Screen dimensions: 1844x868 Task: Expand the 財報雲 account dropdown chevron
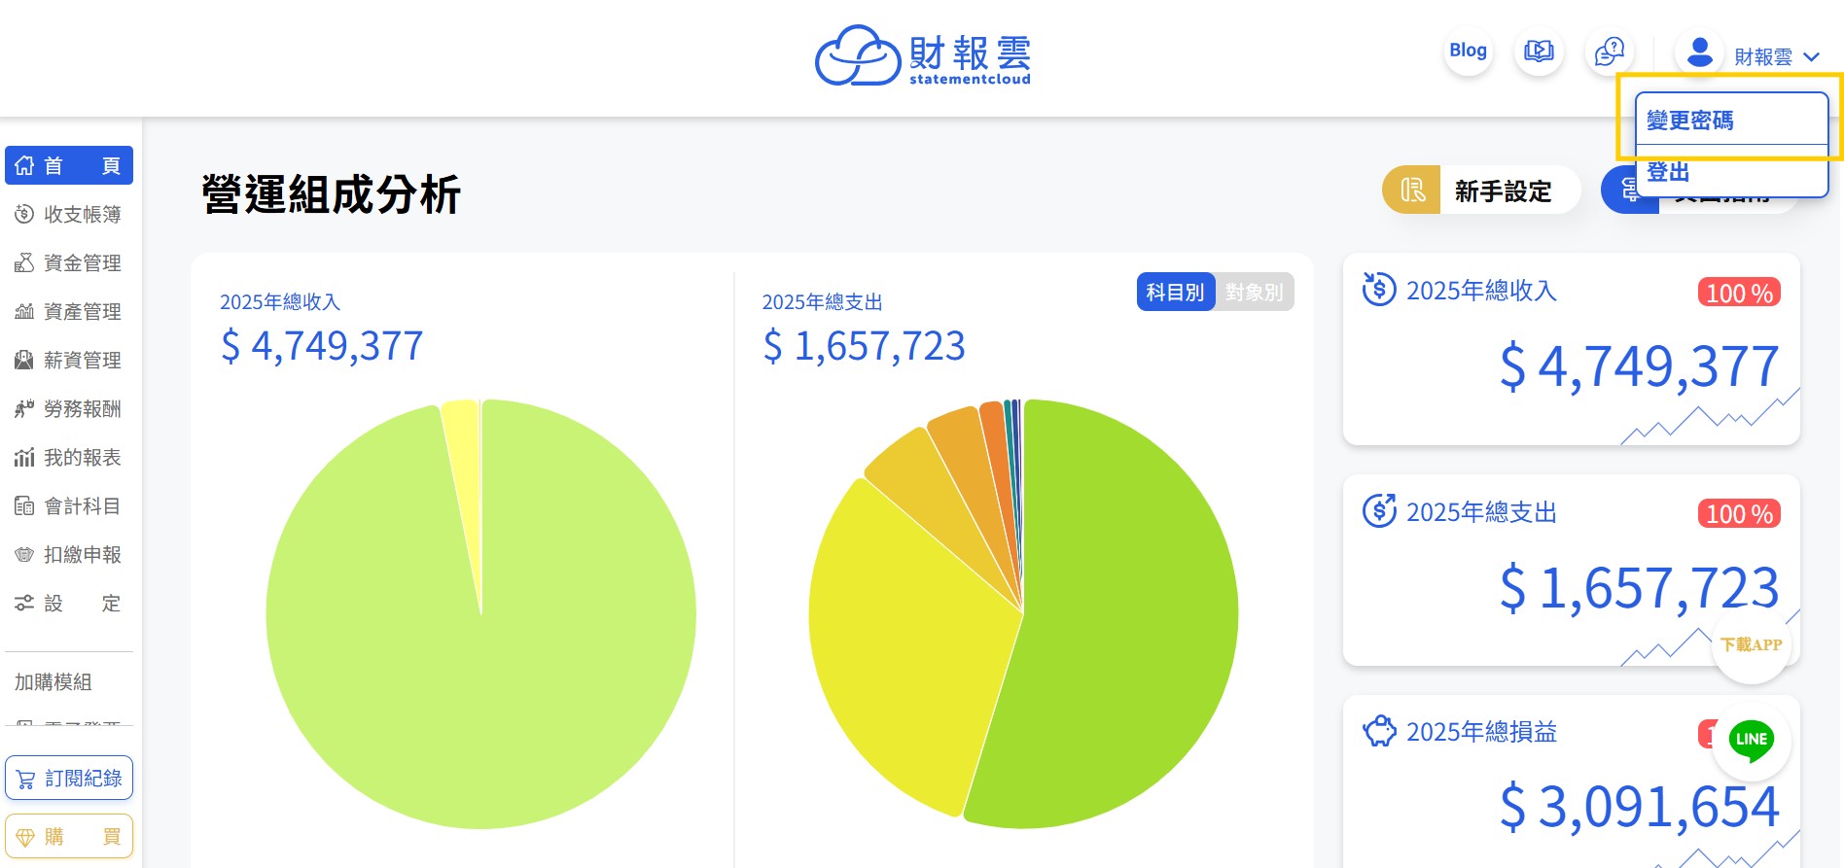[1811, 57]
